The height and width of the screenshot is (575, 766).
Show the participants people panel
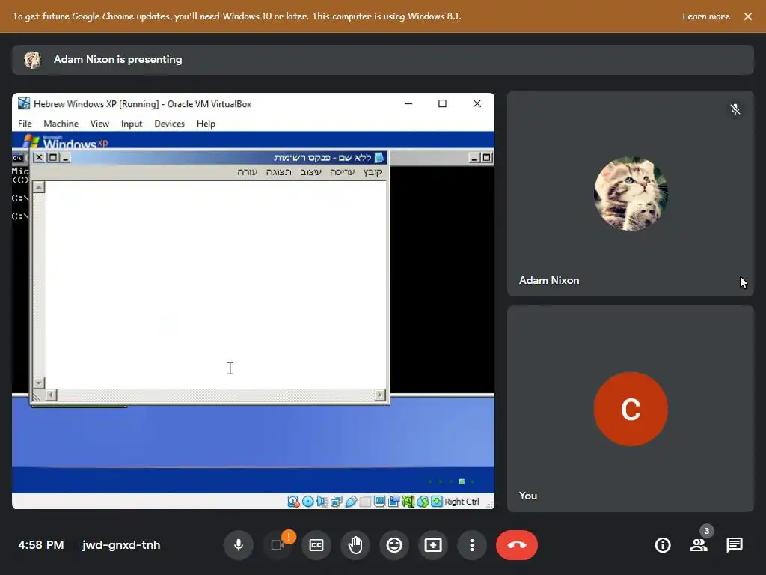[x=699, y=545]
